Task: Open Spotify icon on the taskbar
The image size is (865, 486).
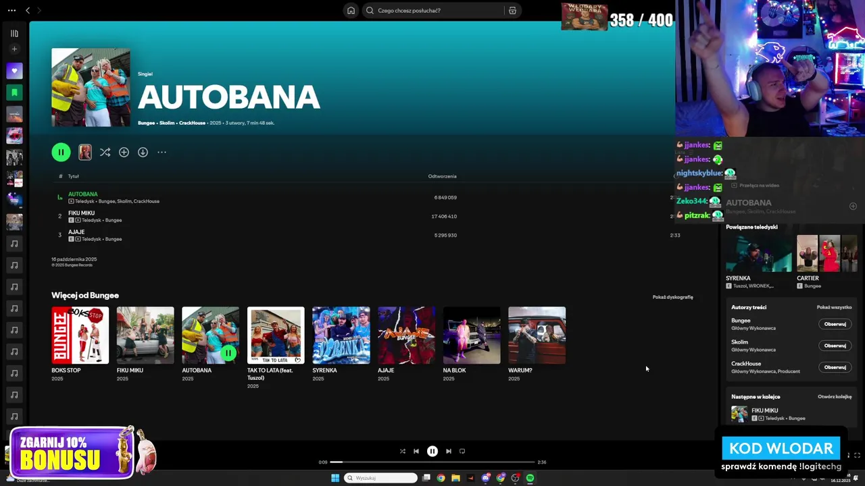Action: pyautogui.click(x=530, y=478)
